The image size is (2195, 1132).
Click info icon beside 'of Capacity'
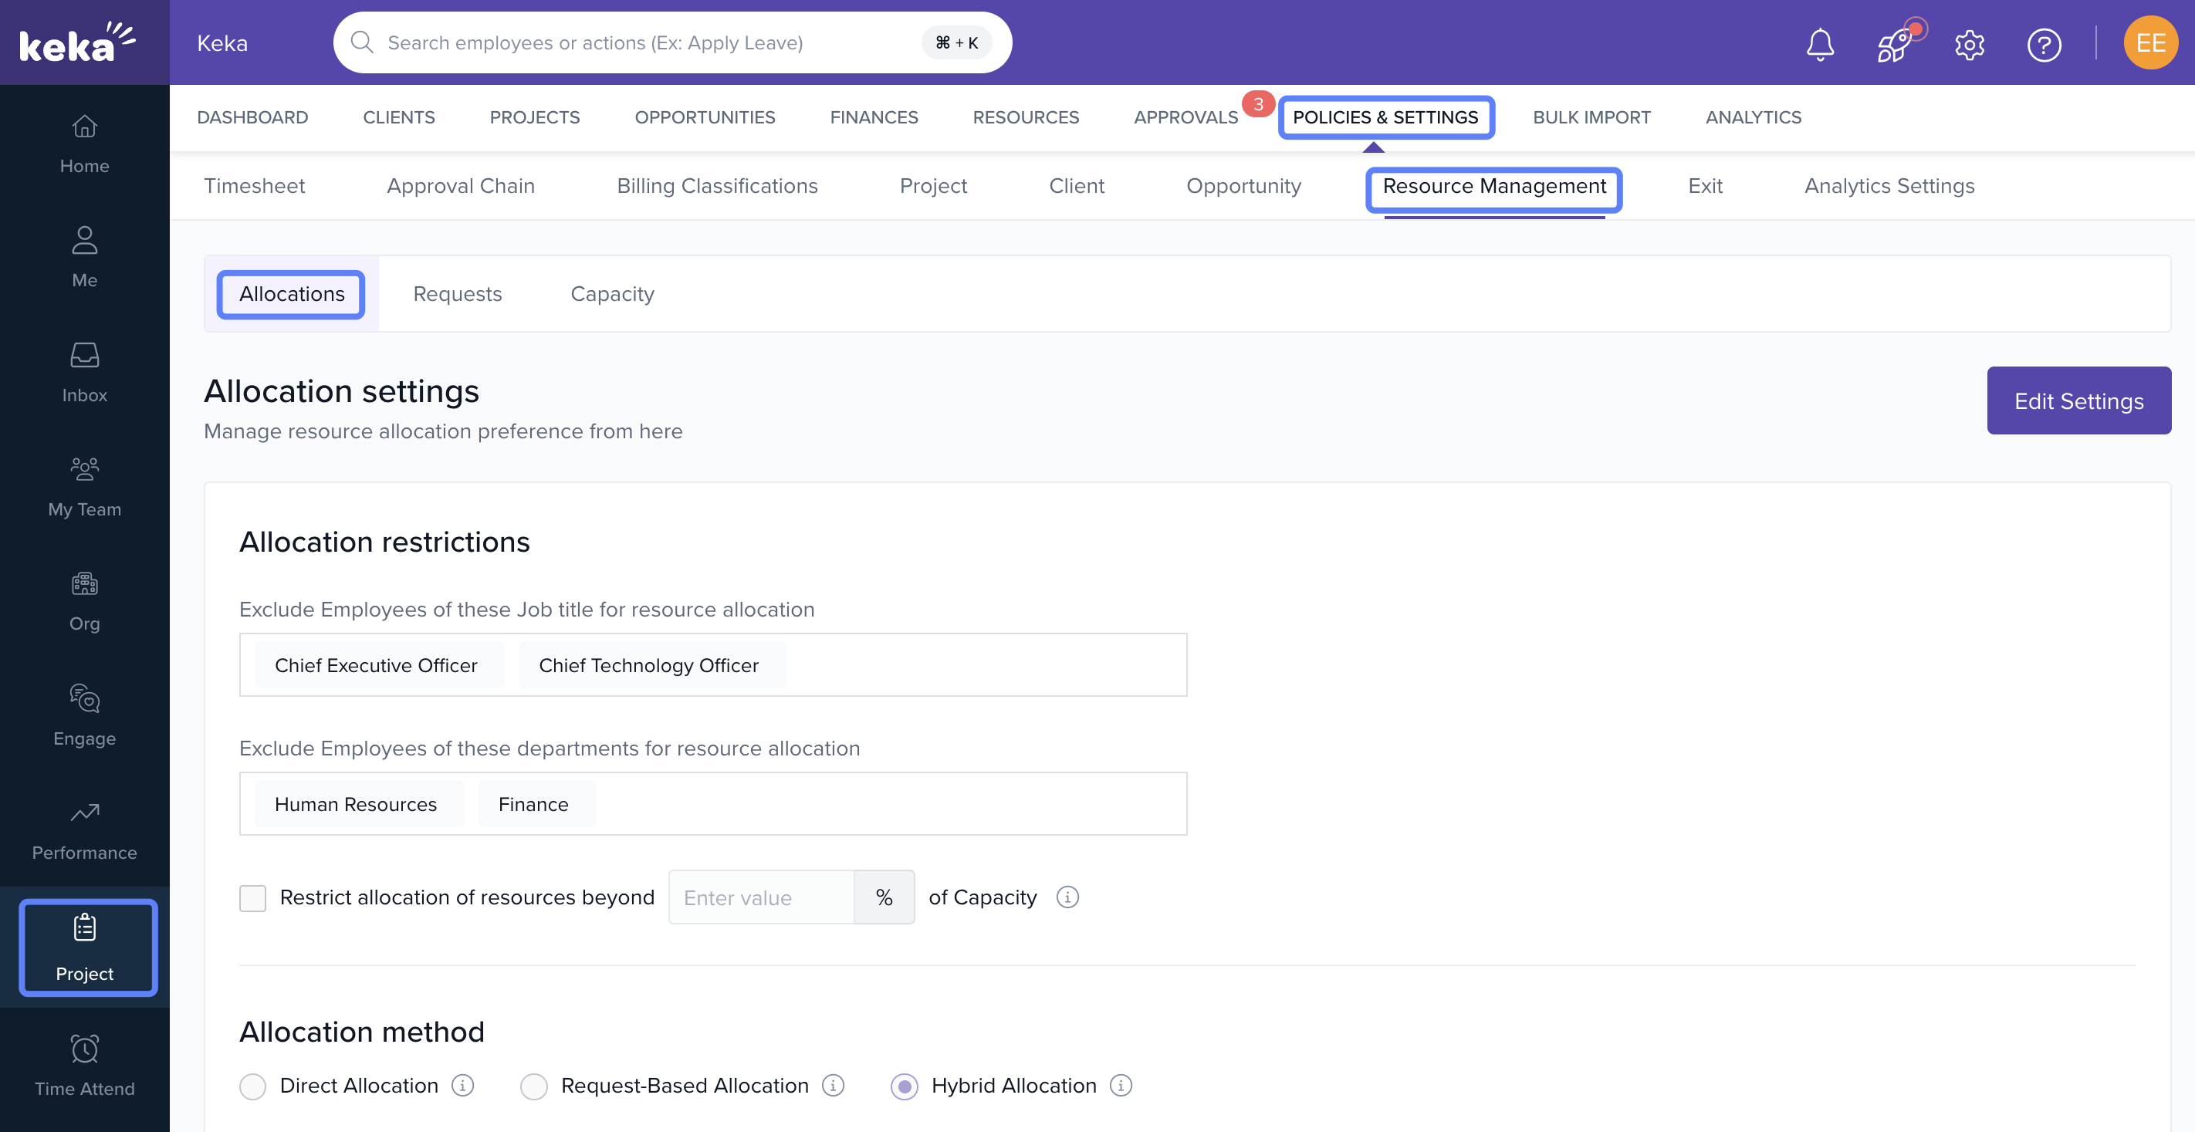pyautogui.click(x=1067, y=897)
